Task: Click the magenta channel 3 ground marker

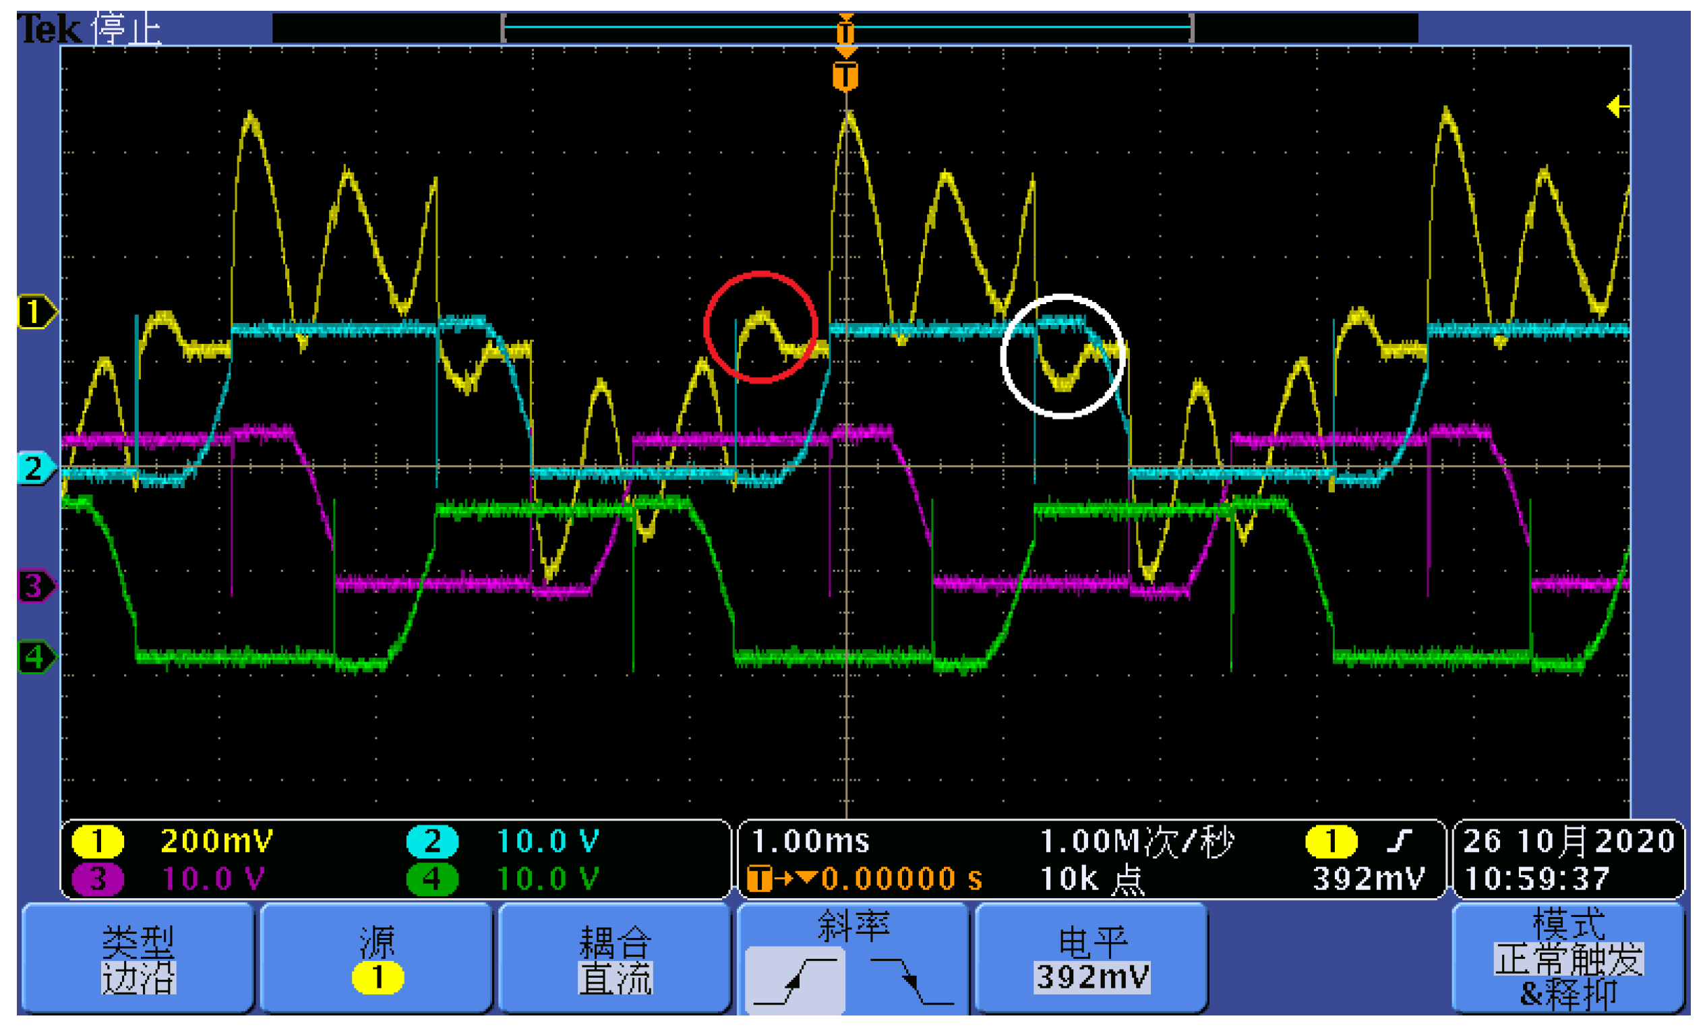Action: (x=34, y=586)
